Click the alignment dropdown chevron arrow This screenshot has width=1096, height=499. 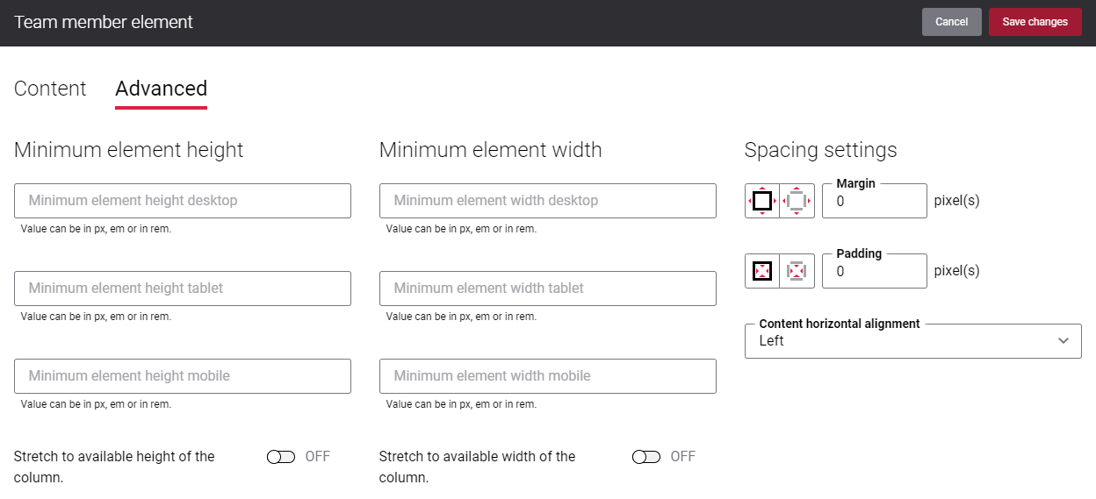1064,341
